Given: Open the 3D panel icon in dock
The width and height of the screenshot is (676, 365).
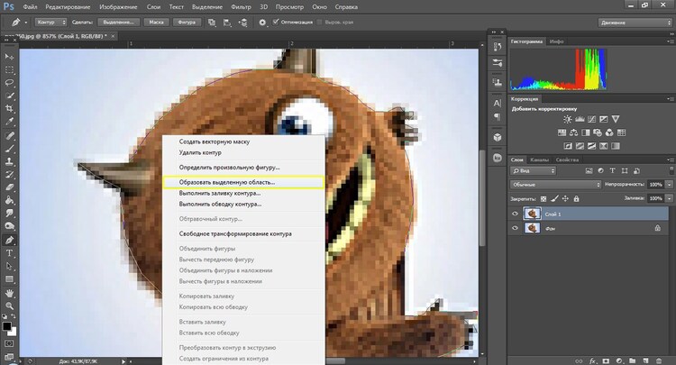Looking at the screenshot, I should pos(498,137).
